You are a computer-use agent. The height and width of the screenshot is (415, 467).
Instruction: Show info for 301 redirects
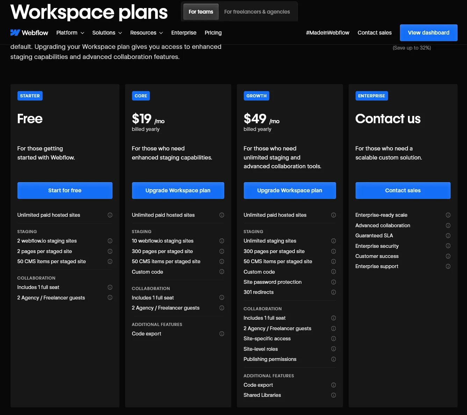pos(334,292)
